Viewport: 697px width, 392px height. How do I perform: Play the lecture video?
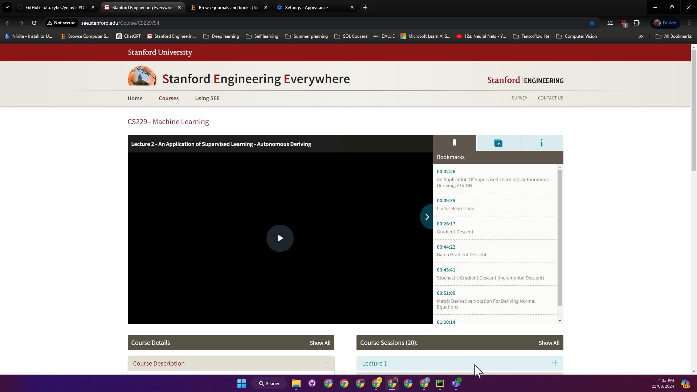[x=280, y=238]
